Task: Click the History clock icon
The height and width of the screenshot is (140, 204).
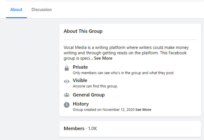Action: coord(67,105)
